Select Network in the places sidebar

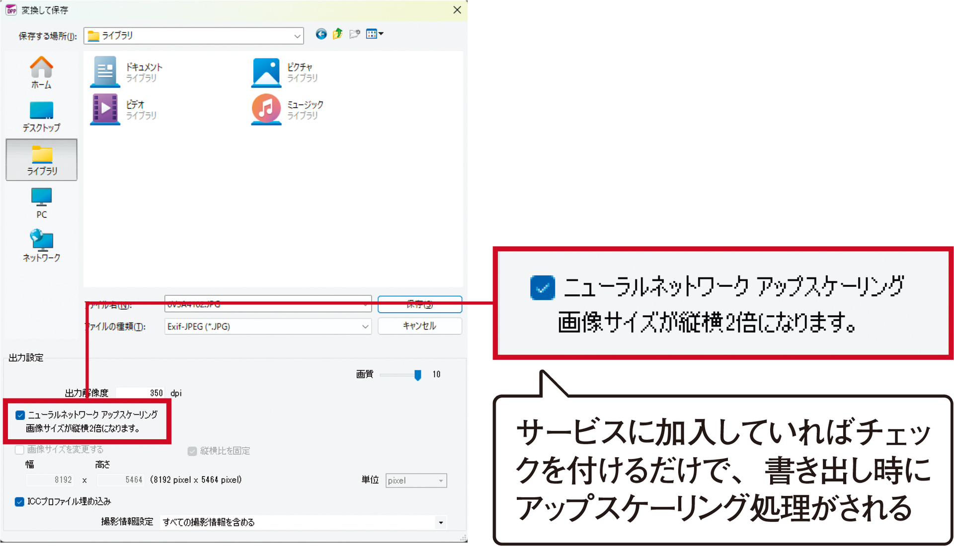click(x=41, y=246)
